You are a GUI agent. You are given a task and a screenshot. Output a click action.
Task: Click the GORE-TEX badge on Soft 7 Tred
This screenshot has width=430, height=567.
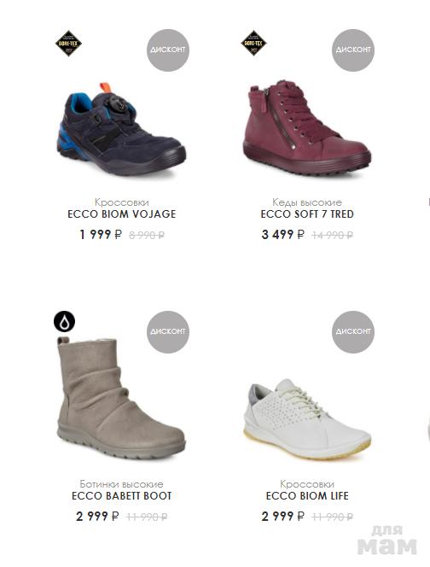tap(253, 43)
